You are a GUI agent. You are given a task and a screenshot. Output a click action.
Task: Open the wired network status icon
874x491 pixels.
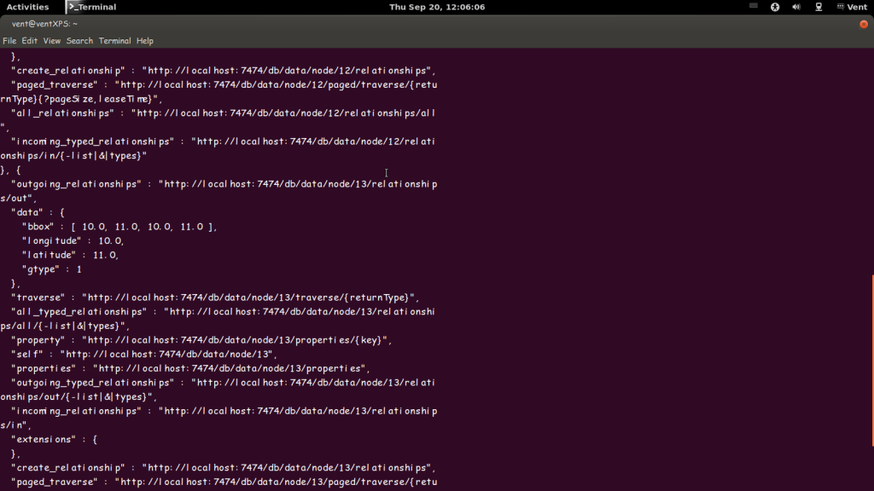tap(819, 7)
